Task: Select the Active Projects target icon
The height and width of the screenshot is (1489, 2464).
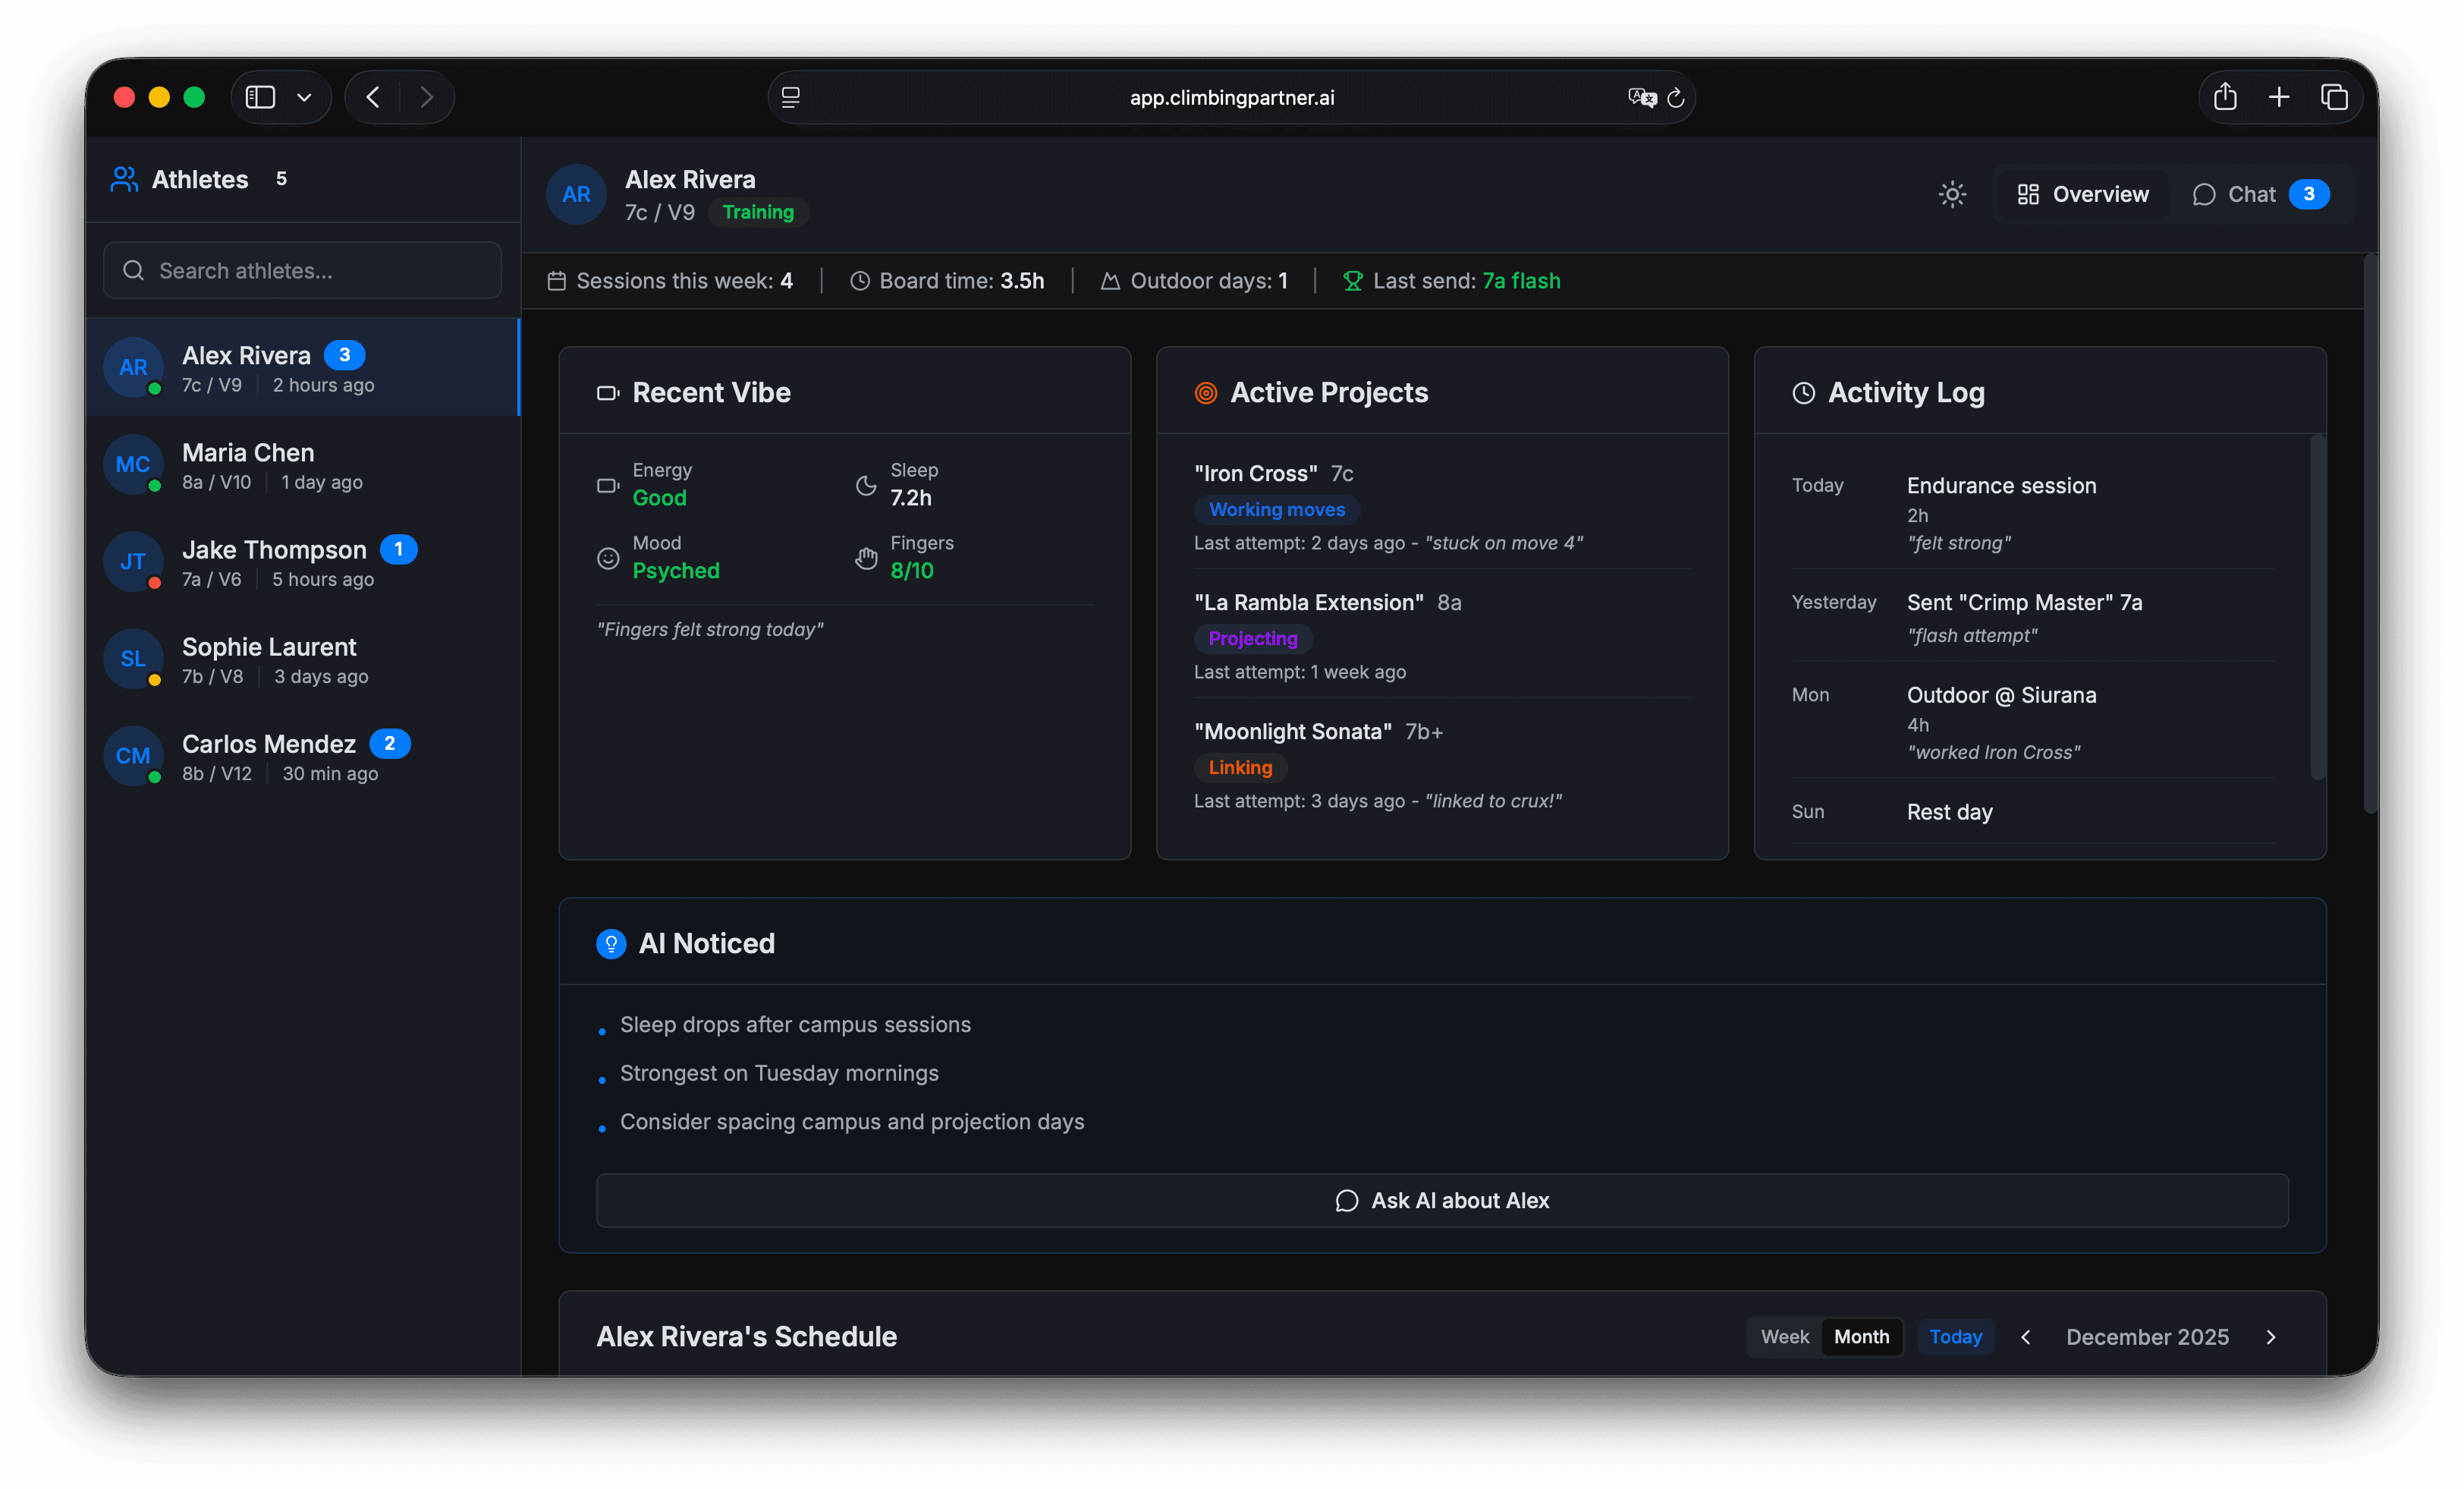Action: click(x=1205, y=393)
